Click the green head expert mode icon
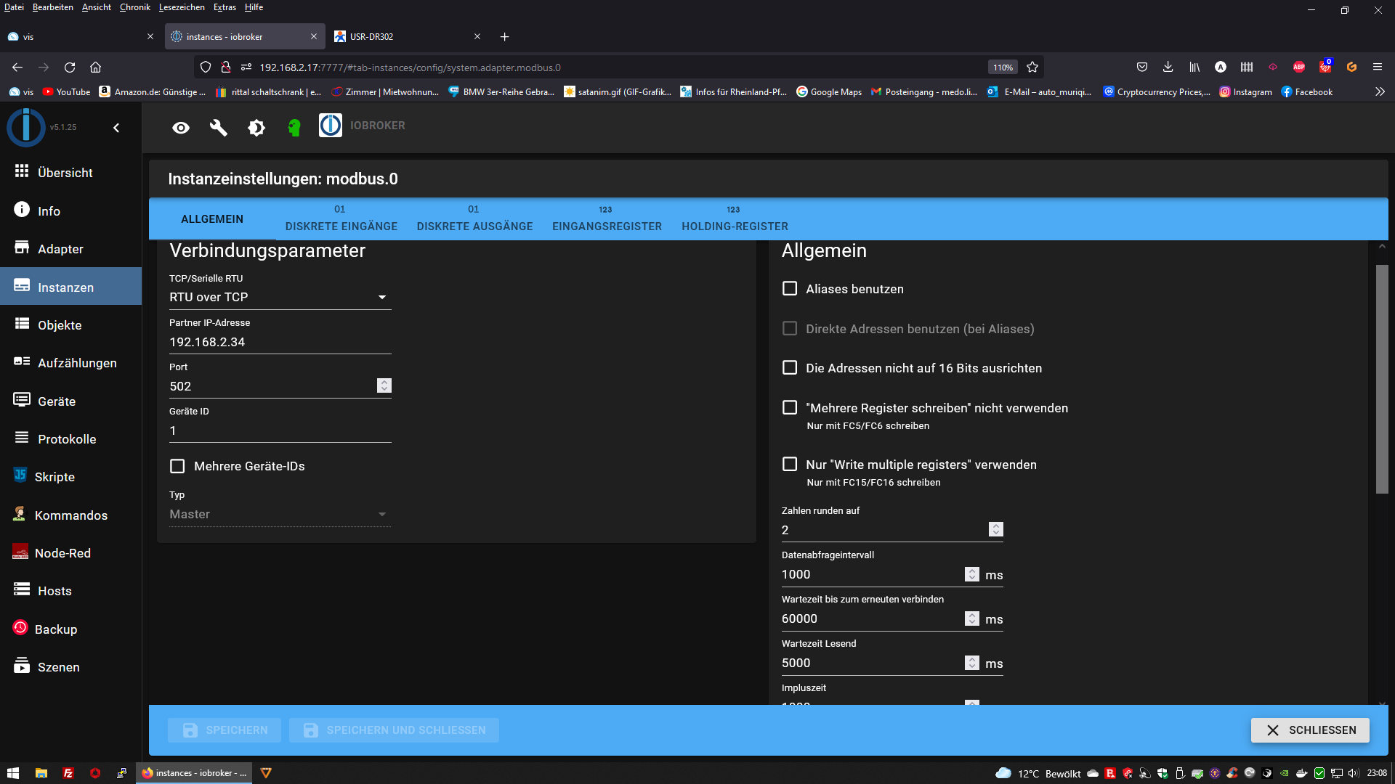 (294, 128)
